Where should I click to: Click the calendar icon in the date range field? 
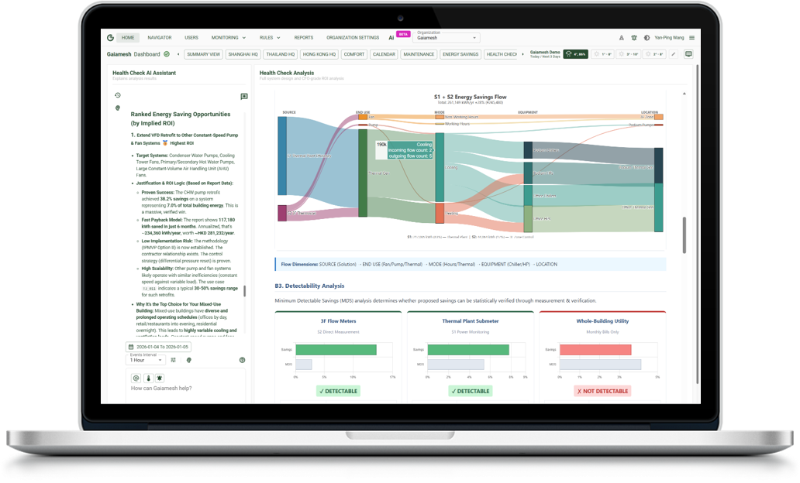click(x=131, y=347)
